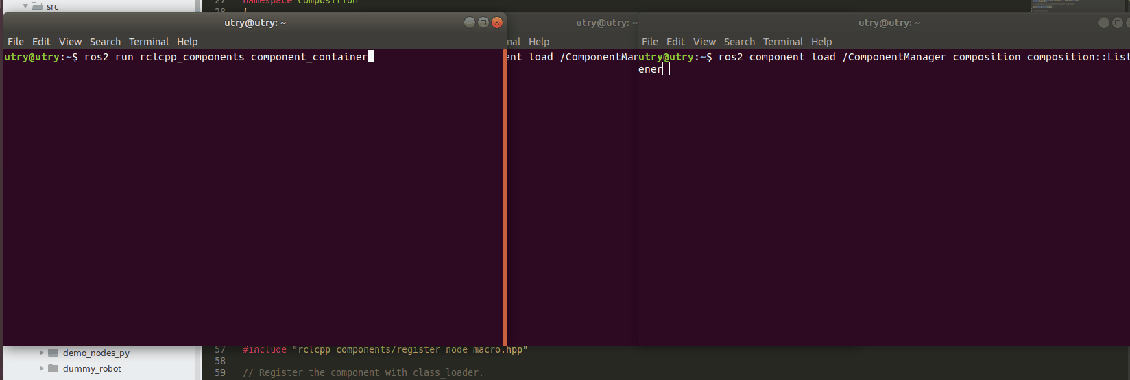Expand the dummy_robot folder arrow
The height and width of the screenshot is (380, 1130).
41,368
